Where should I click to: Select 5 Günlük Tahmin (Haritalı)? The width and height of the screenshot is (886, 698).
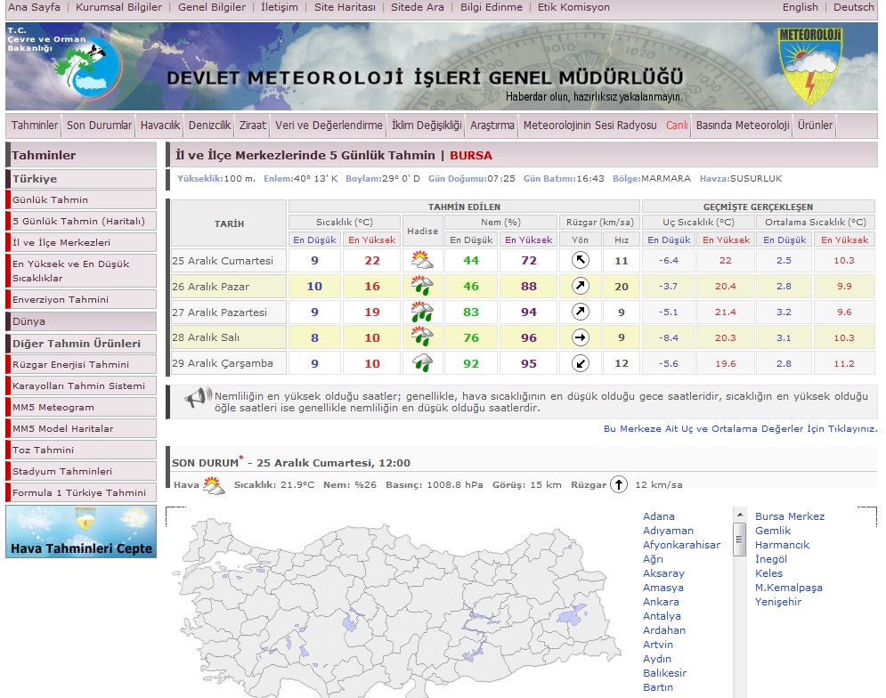point(81,221)
